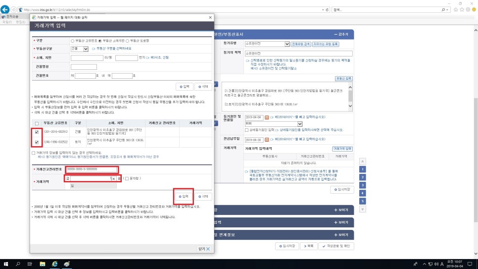Click the 번지 lot number input field
The width and height of the screenshot is (478, 269).
tap(127, 57)
